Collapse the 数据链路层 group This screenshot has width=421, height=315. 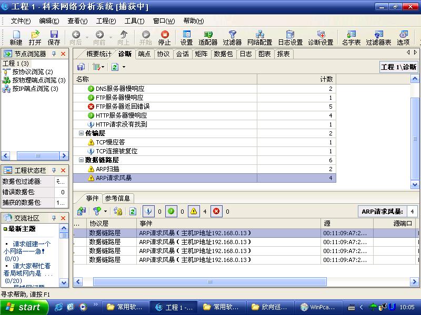pyautogui.click(x=82, y=160)
